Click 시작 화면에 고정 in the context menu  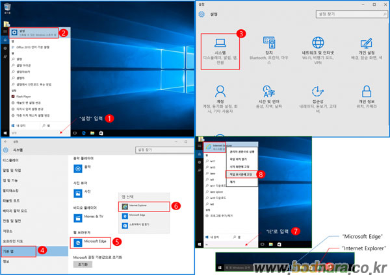coord(242,167)
